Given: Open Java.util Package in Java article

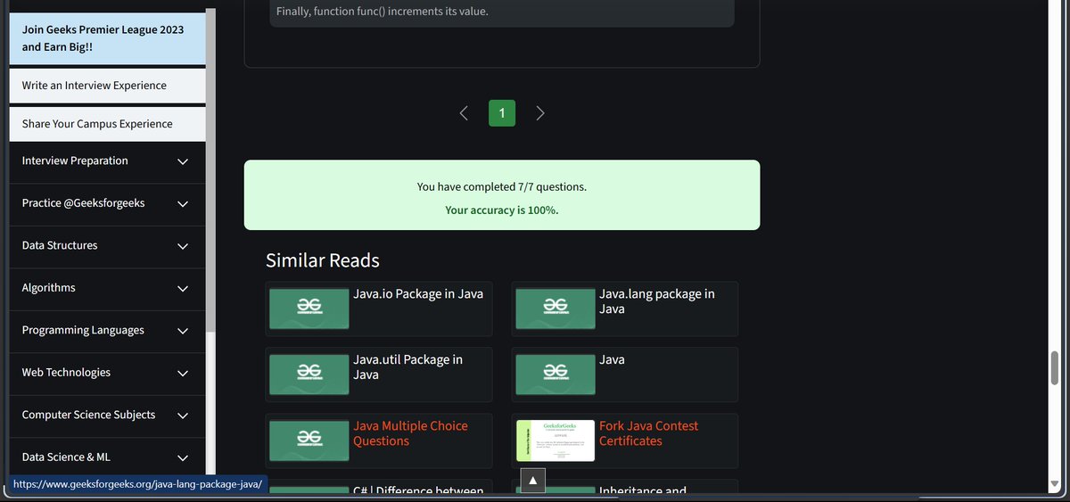Looking at the screenshot, I should [408, 367].
